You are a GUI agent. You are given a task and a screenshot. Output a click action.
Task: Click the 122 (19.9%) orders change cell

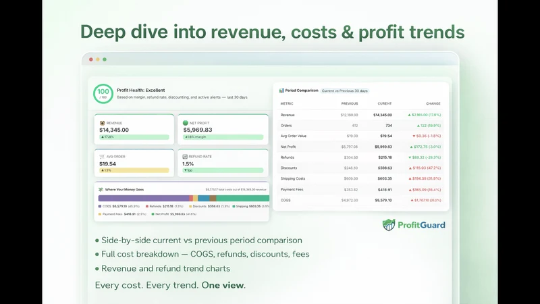pos(429,126)
